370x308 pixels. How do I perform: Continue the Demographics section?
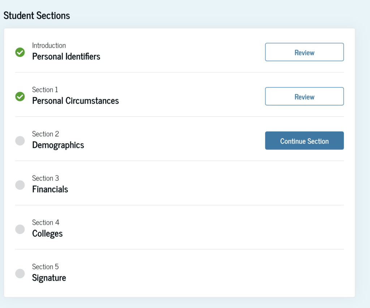point(304,140)
